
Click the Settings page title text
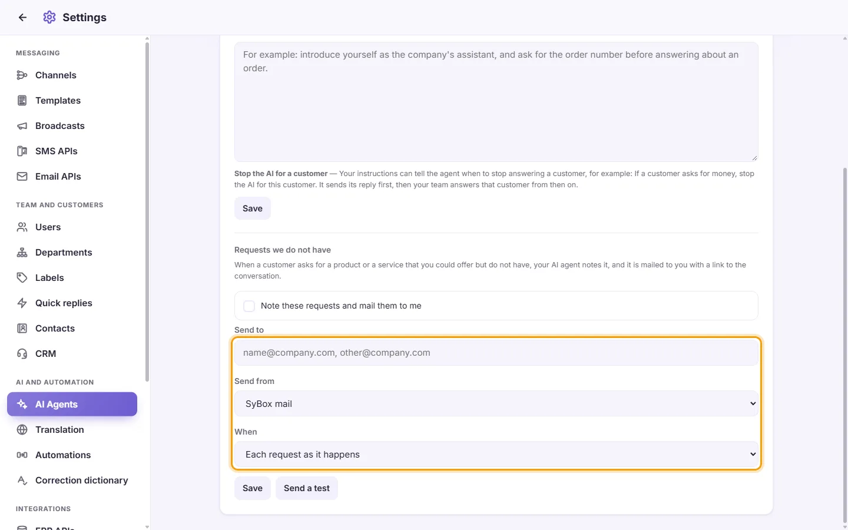85,18
